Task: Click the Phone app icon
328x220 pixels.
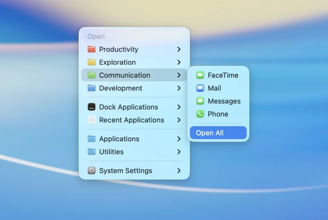Action: click(200, 114)
